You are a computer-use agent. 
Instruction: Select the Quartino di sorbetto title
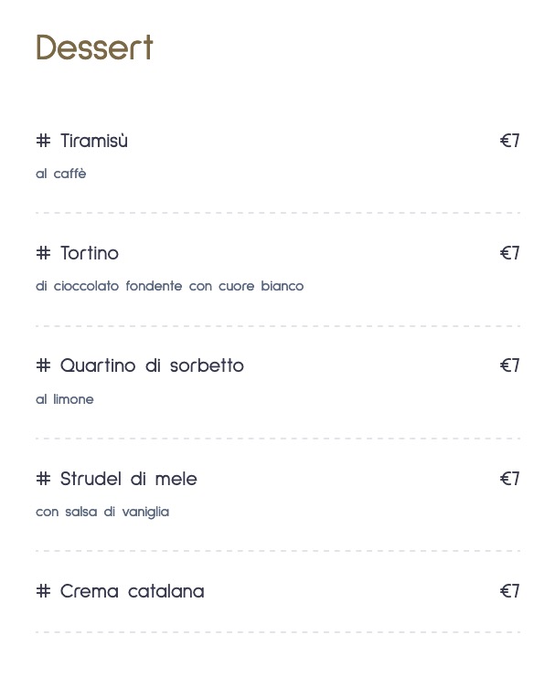point(152,365)
